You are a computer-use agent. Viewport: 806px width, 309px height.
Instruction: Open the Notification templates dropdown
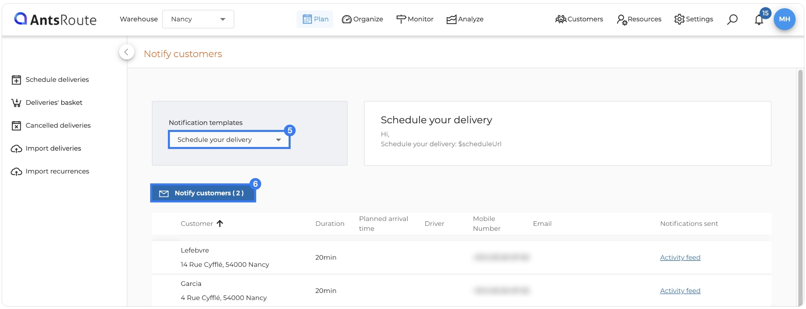pos(229,140)
